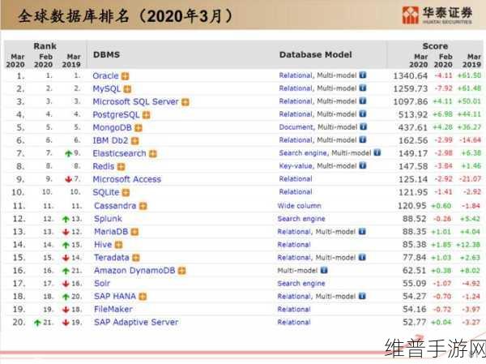
Task: Open the Solr DBMS link
Action: 102,283
